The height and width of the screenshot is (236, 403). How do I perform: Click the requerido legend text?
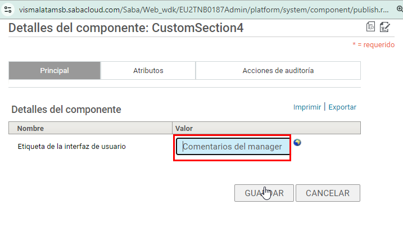click(x=373, y=44)
